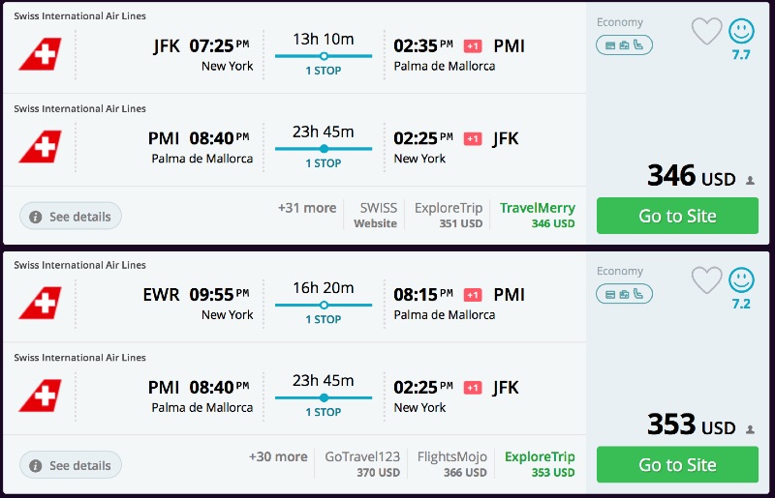Show +31 more booking options
Viewport: 775px width, 498px height.
[x=307, y=208]
